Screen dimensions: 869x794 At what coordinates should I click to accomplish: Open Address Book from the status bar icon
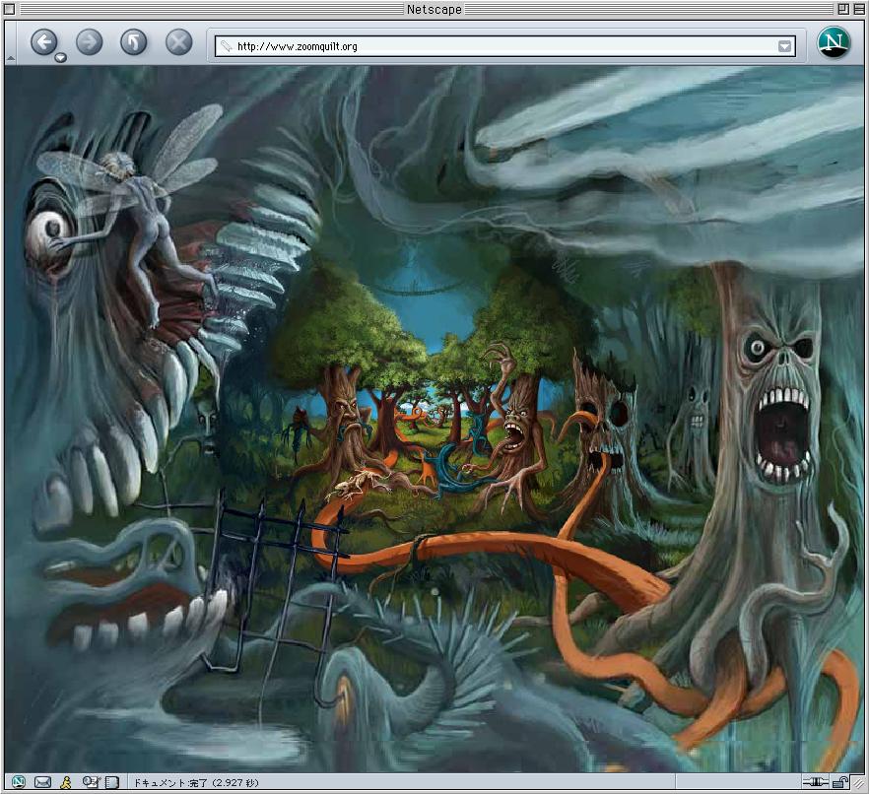[x=112, y=782]
